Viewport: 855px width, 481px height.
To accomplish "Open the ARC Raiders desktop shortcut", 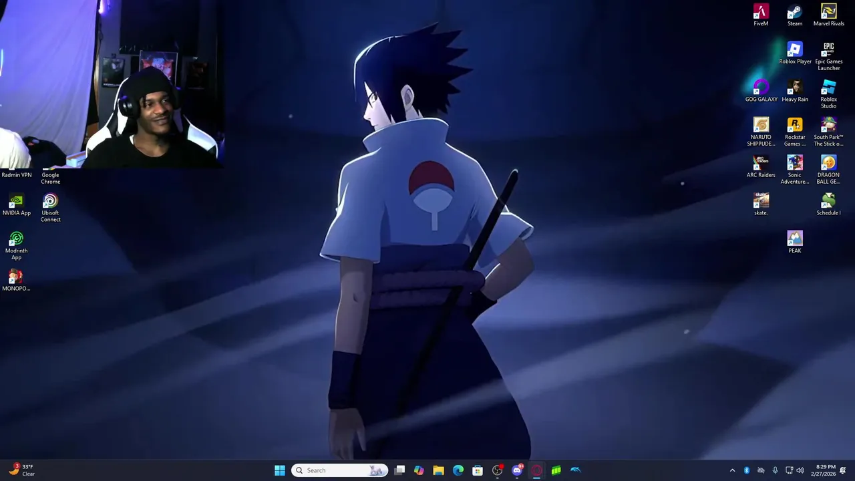I will coord(761,167).
